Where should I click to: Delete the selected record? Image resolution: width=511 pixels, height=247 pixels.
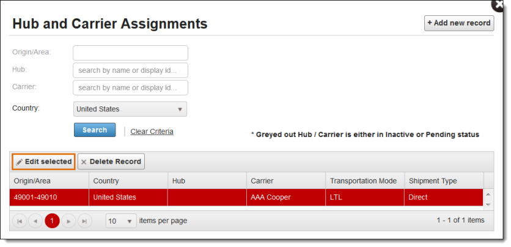click(111, 161)
